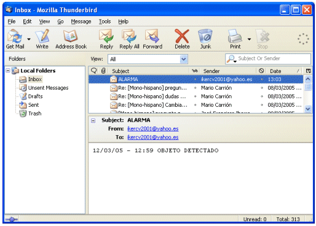Open the View menu
This screenshot has height=226, width=316.
pyautogui.click(x=44, y=21)
